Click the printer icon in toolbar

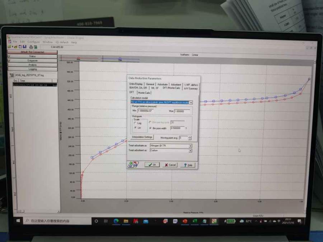point(31,47)
